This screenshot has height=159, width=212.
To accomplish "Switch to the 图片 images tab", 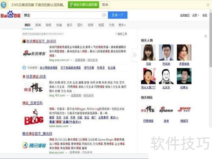I will coord(80,25).
